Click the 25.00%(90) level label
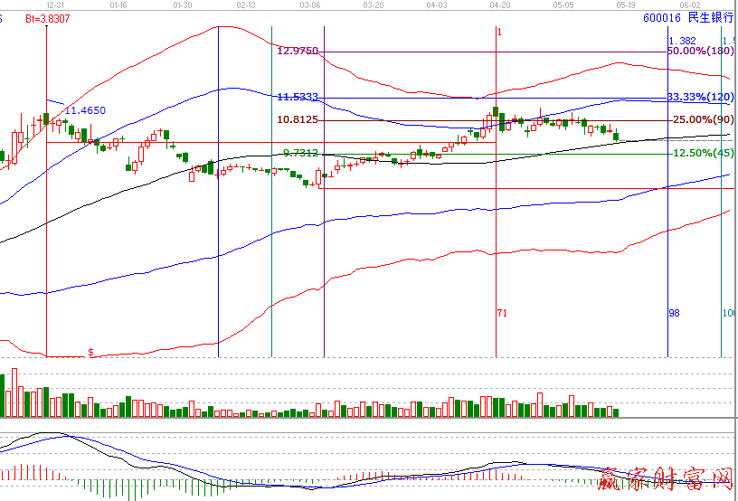The image size is (738, 501). point(704,119)
